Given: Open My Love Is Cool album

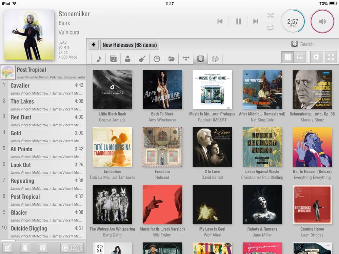Looking at the screenshot, I should (212, 204).
